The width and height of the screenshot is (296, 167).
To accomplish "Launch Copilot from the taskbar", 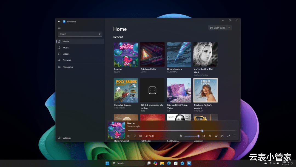I will coord(155,163).
